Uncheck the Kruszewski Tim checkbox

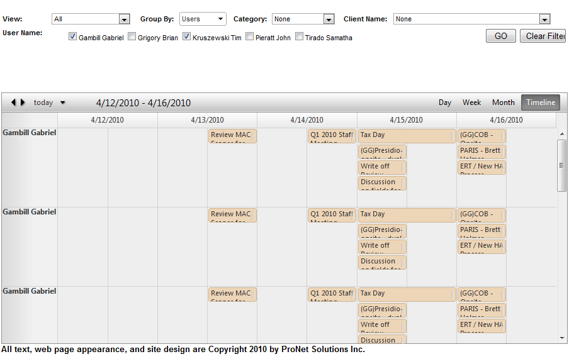coord(186,37)
